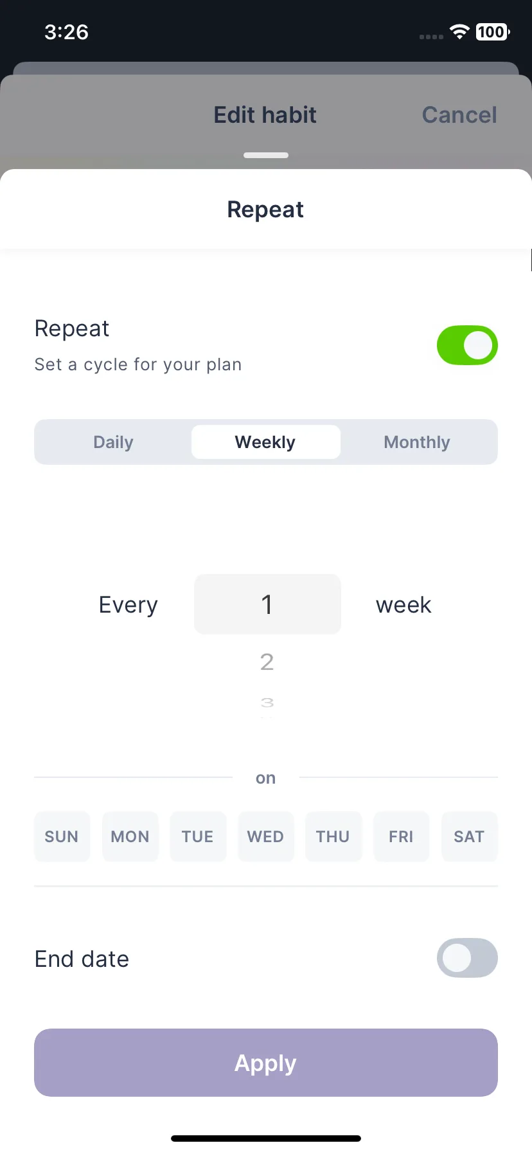Open the Monthly tab
Image resolution: width=532 pixels, height=1152 pixels.
click(417, 442)
